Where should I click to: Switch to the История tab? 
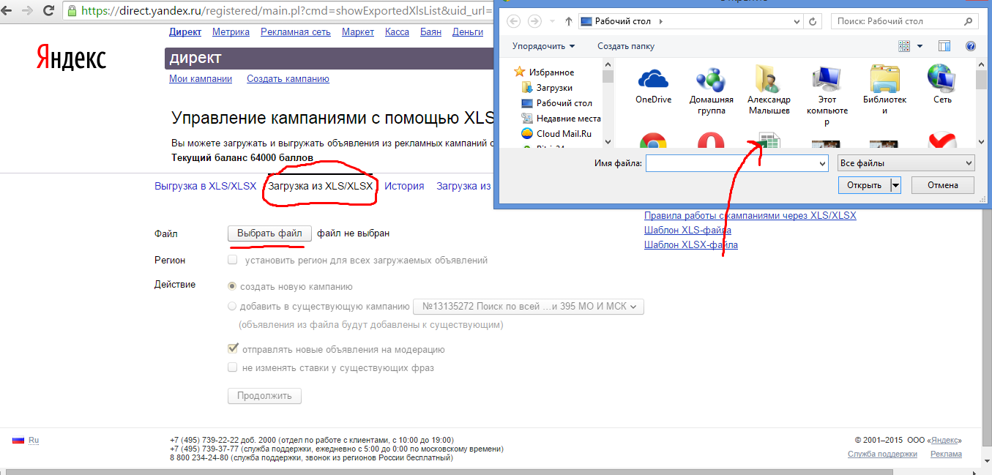[404, 186]
